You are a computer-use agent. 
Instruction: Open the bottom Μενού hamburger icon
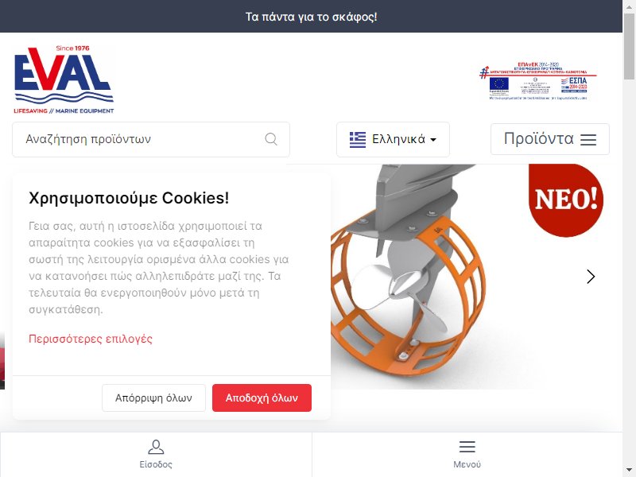click(467, 447)
